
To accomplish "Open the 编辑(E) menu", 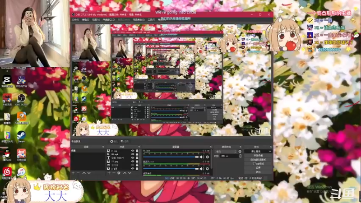I will [85, 20].
